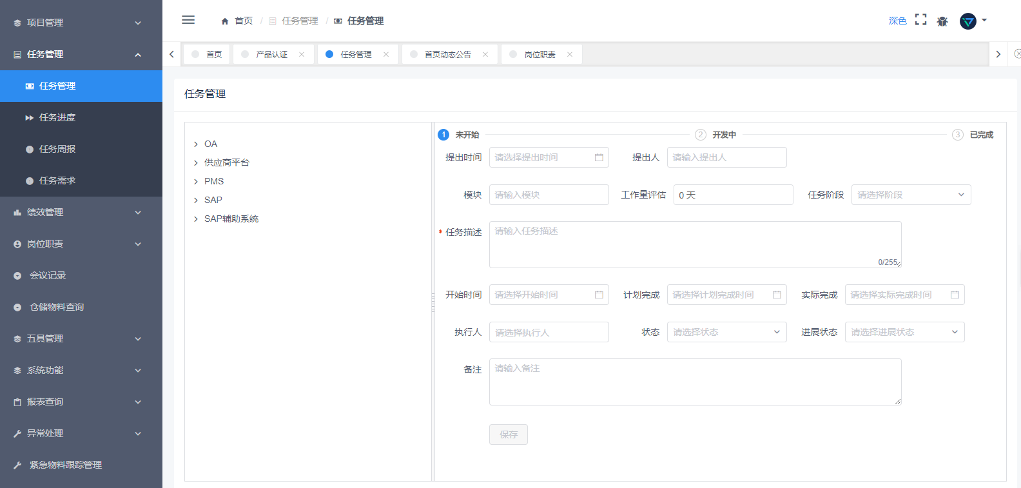
Task: Click the home icon in breadcrumb
Action: coord(225,21)
